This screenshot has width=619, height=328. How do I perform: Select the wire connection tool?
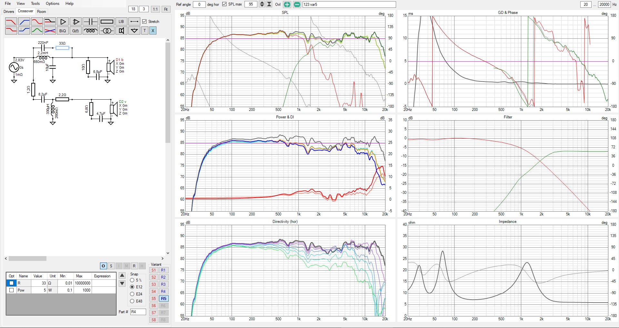(134, 22)
